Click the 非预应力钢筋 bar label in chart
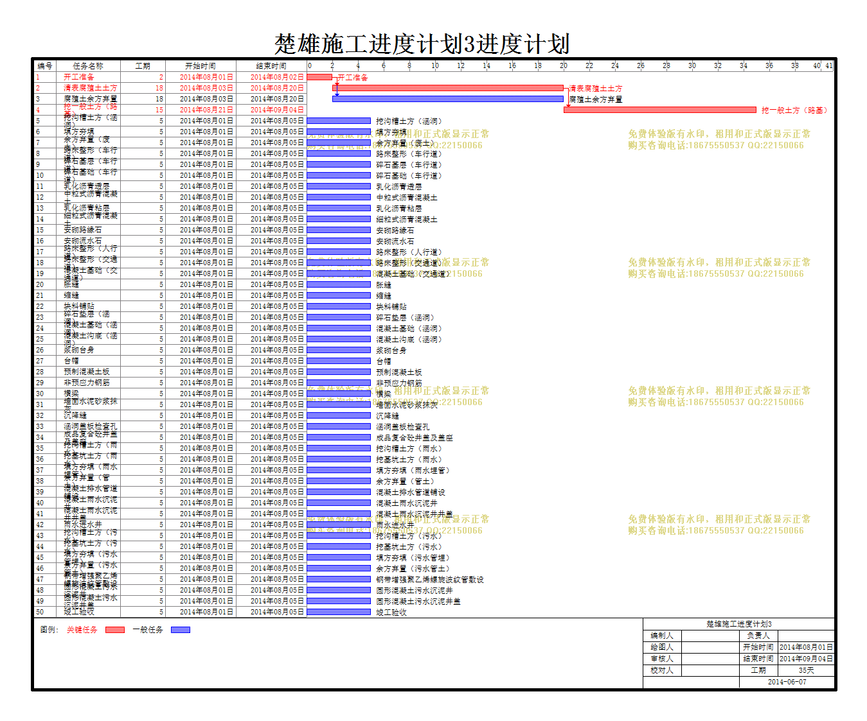 pyautogui.click(x=399, y=383)
